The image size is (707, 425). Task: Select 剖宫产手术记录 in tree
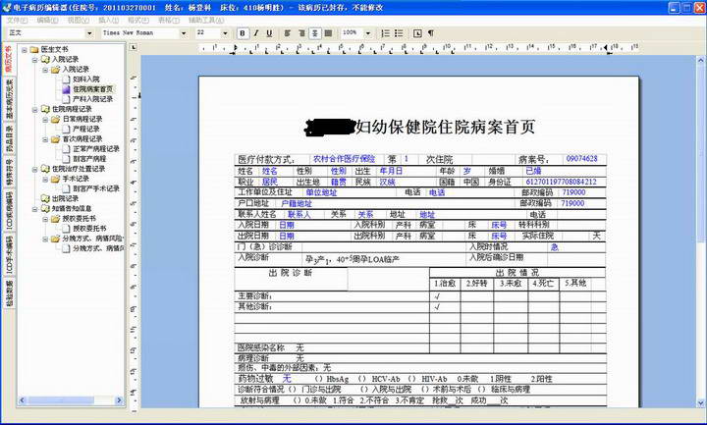96,188
